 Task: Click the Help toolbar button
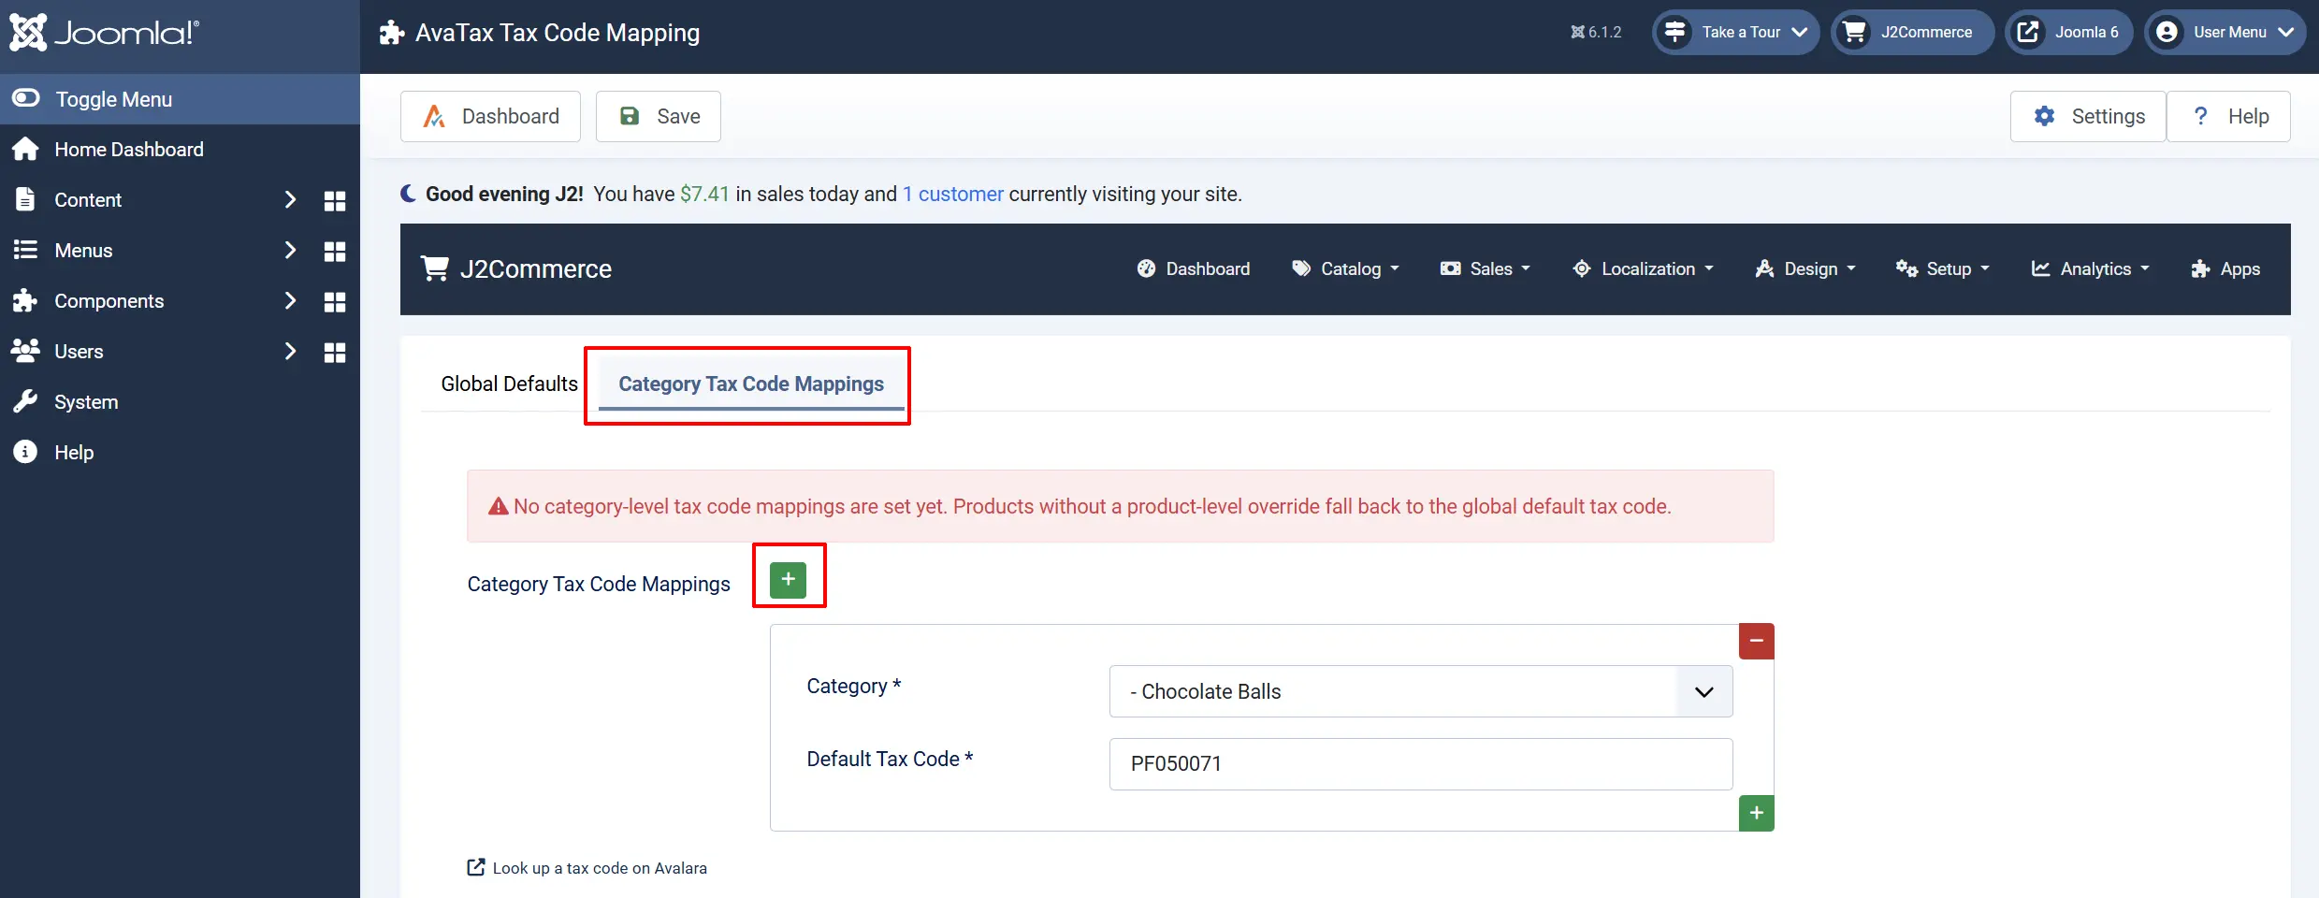coord(2229,116)
